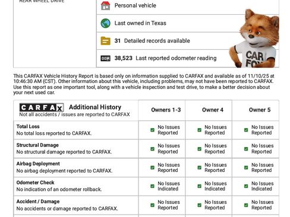Viewport: 290px width, 217px height.
Task: Click Accident / Damage green check for Owner 4
Action: click(200, 205)
